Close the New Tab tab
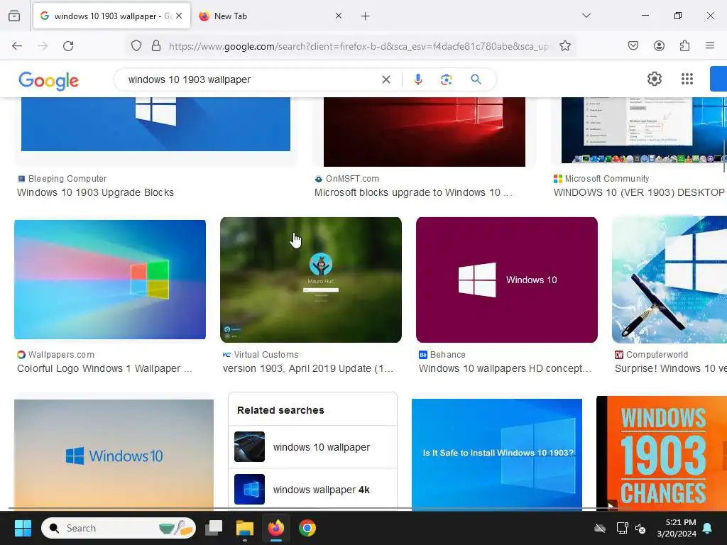727x545 pixels. [339, 16]
